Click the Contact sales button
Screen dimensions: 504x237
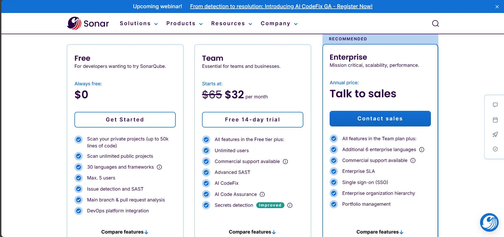click(x=380, y=118)
